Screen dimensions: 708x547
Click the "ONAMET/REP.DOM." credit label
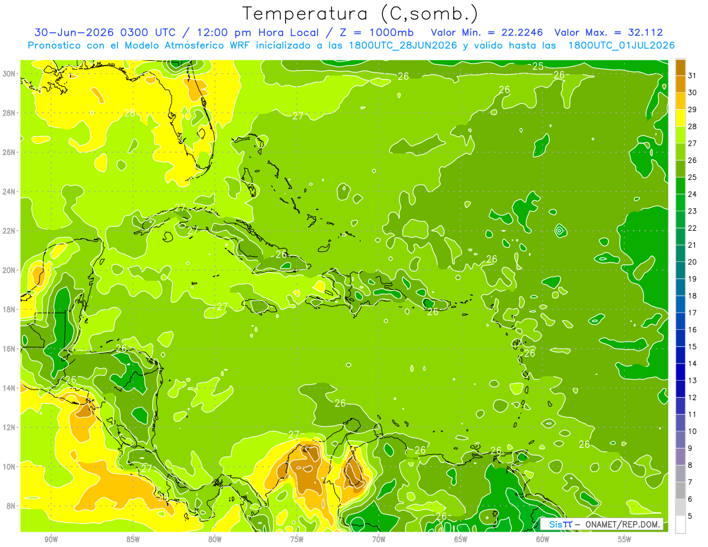[622, 524]
